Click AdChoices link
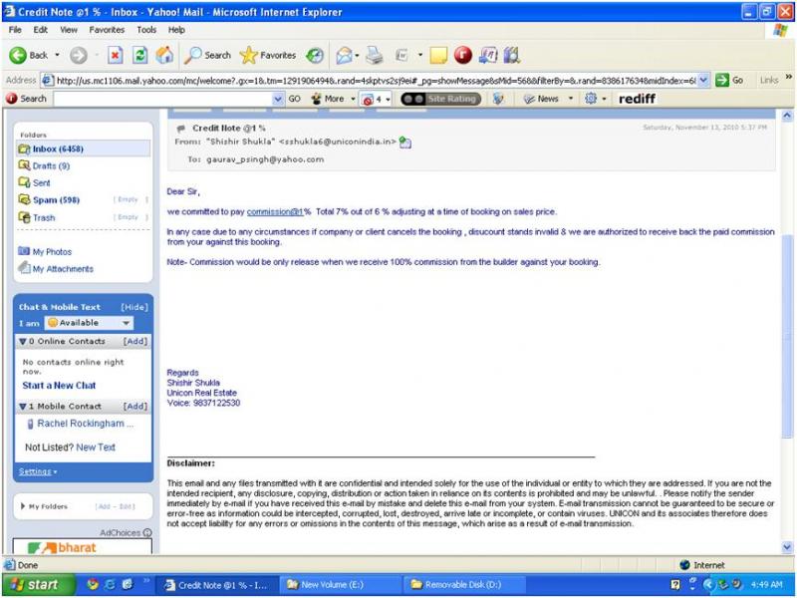 pos(126,533)
